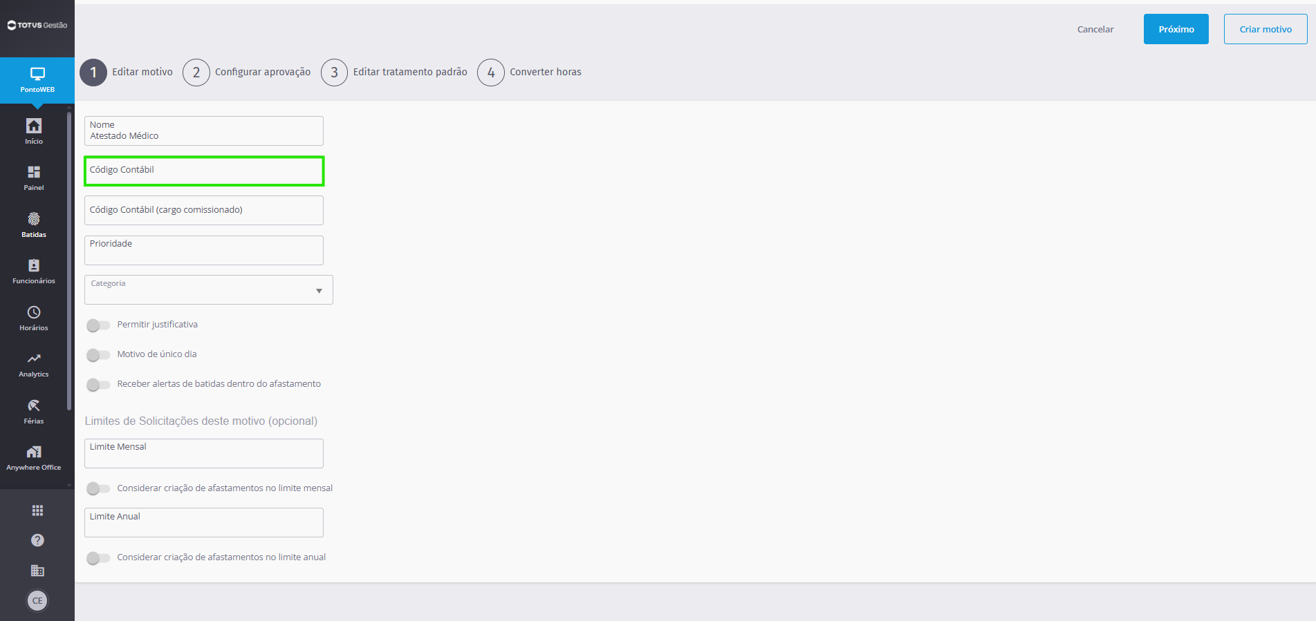1316x621 pixels.
Task: Toggle afastamentos no limite mensal switch
Action: click(98, 488)
